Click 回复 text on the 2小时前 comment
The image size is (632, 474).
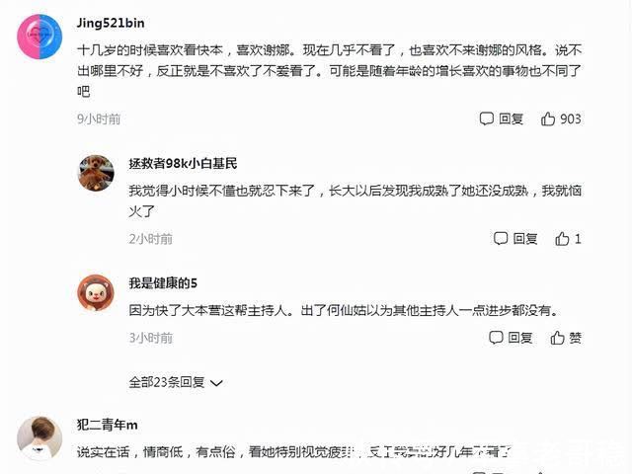[525, 239]
